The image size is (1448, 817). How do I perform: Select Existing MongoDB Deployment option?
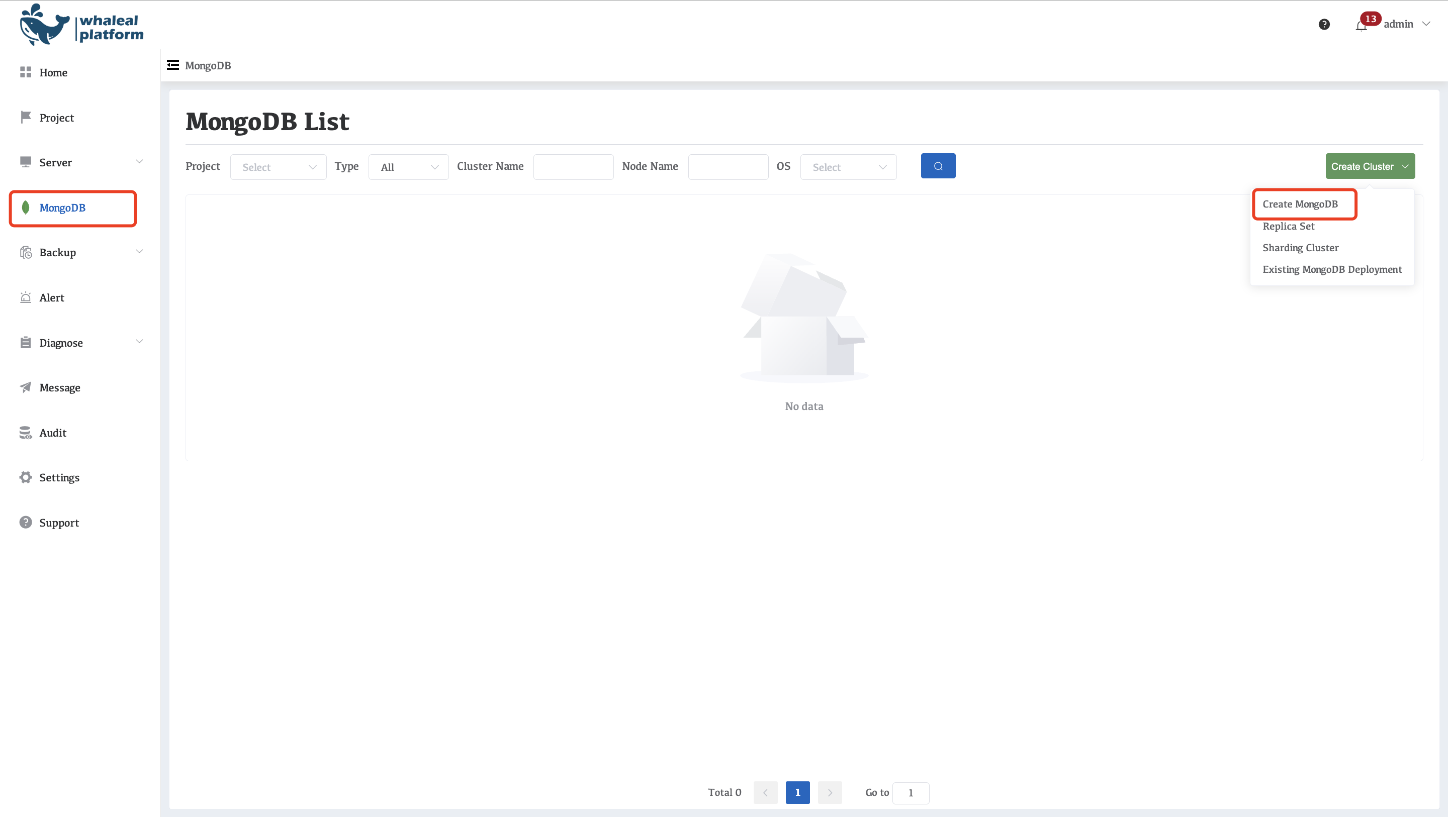coord(1332,270)
